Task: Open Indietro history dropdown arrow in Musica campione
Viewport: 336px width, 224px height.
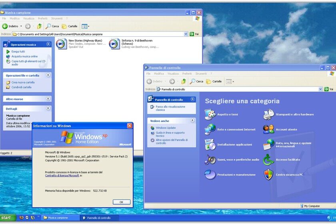Action: [x=21, y=26]
